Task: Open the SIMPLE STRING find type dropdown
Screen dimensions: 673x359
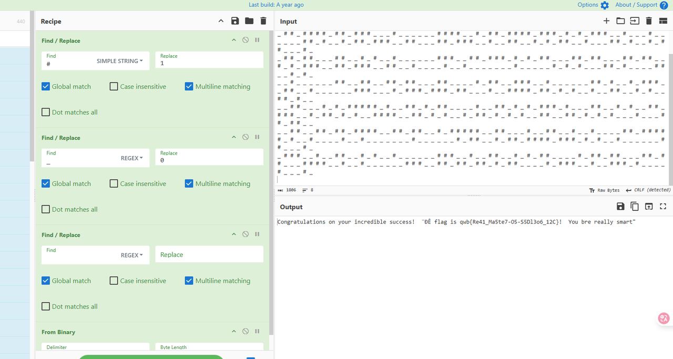Action: coord(120,61)
